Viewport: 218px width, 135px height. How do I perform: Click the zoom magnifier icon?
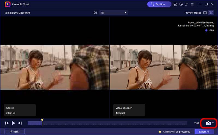95,13
